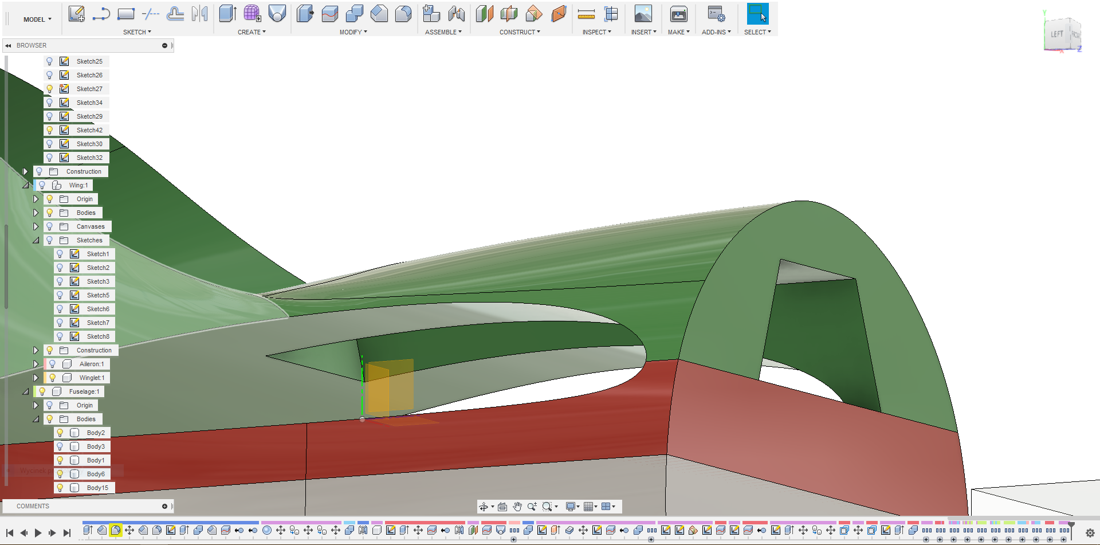1100x545 pixels.
Task: Select the Line sketch tool icon
Action: tap(101, 14)
